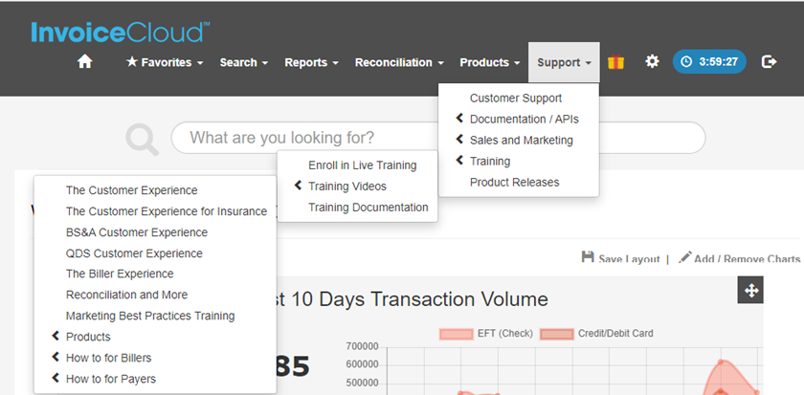Expand Sales and Marketing submenu

(x=522, y=140)
